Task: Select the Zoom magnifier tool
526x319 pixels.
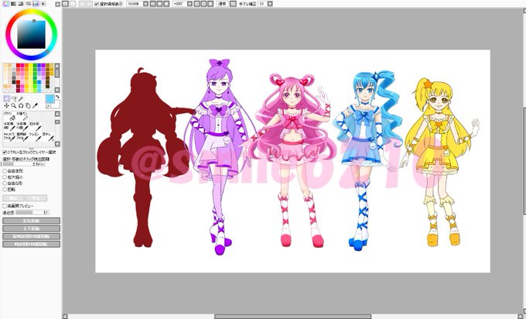Action: click(13, 106)
